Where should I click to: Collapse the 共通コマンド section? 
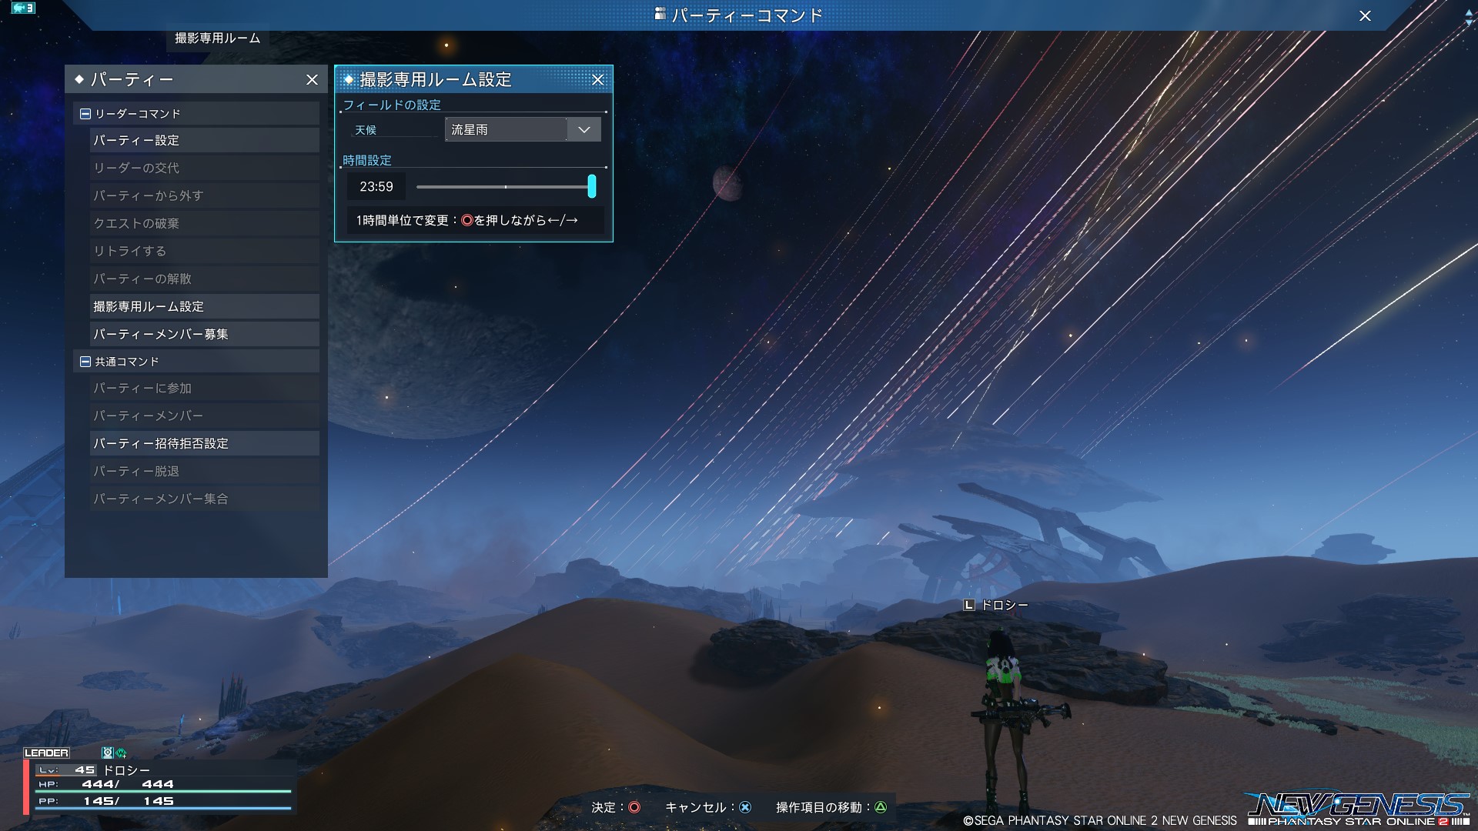[x=85, y=362]
